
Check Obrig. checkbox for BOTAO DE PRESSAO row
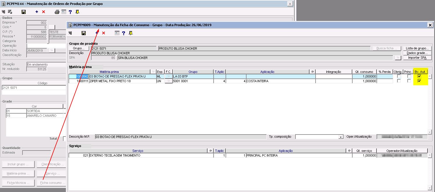click(x=399, y=76)
